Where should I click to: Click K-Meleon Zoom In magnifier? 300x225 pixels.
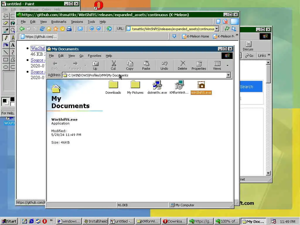tap(92, 29)
